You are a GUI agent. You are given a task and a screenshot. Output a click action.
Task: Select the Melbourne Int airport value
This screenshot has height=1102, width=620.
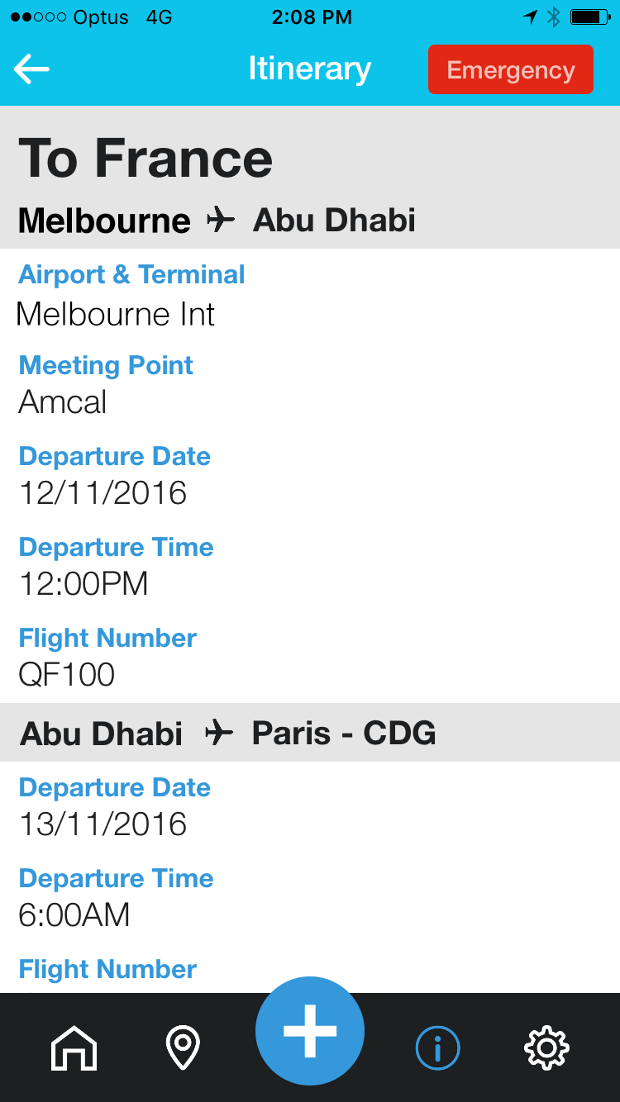pyautogui.click(x=116, y=314)
